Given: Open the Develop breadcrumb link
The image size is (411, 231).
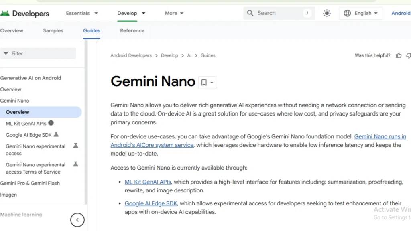Looking at the screenshot, I should 169,55.
